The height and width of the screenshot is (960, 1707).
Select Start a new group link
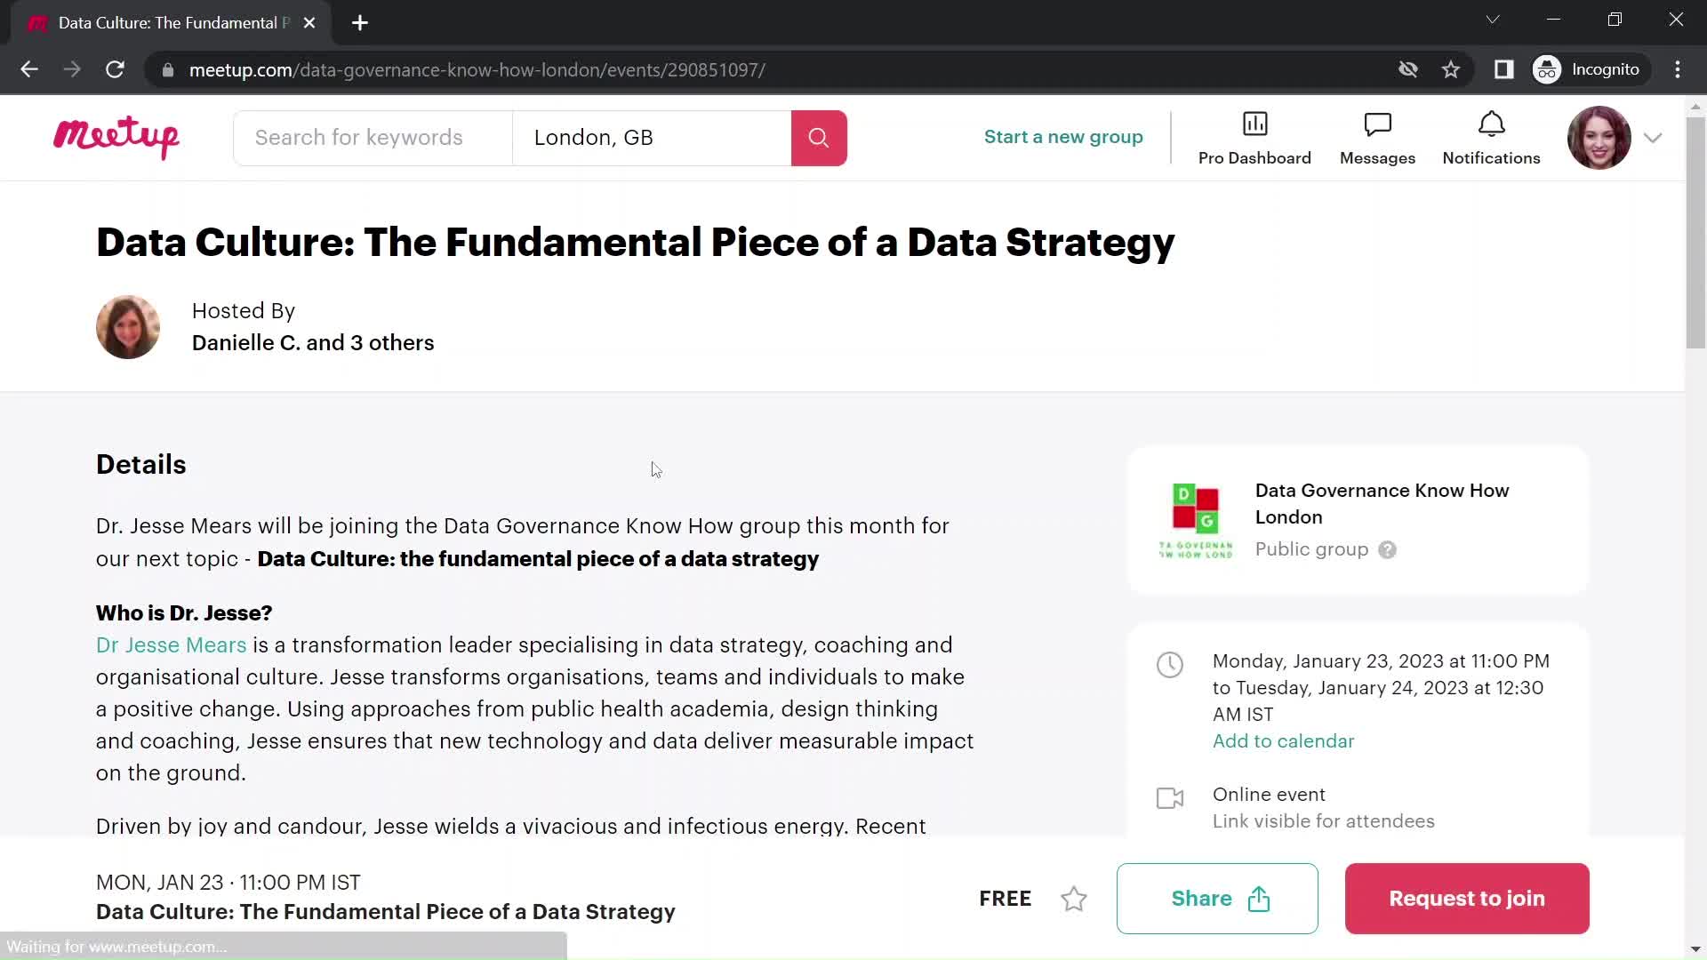pos(1063,136)
